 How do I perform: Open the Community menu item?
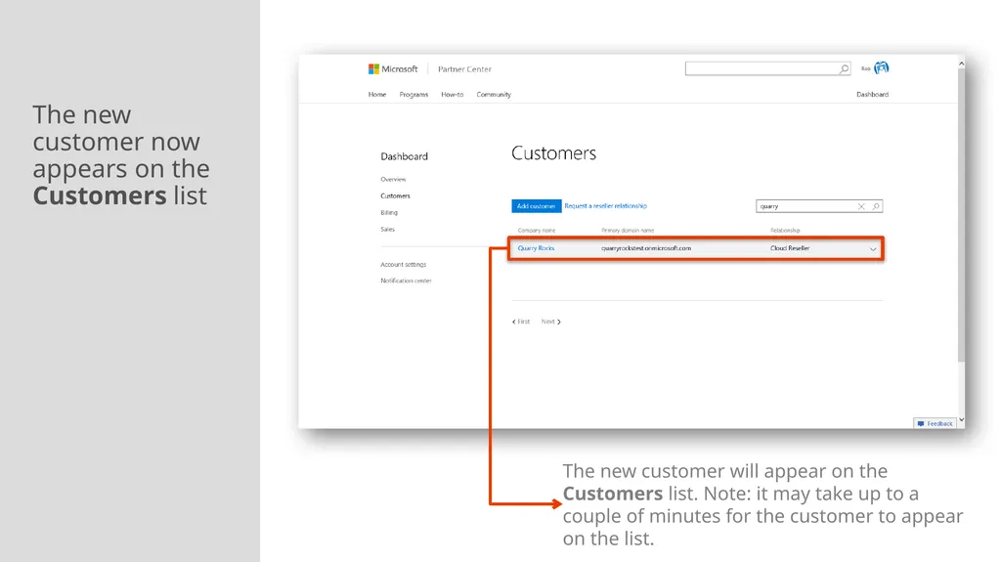(494, 95)
